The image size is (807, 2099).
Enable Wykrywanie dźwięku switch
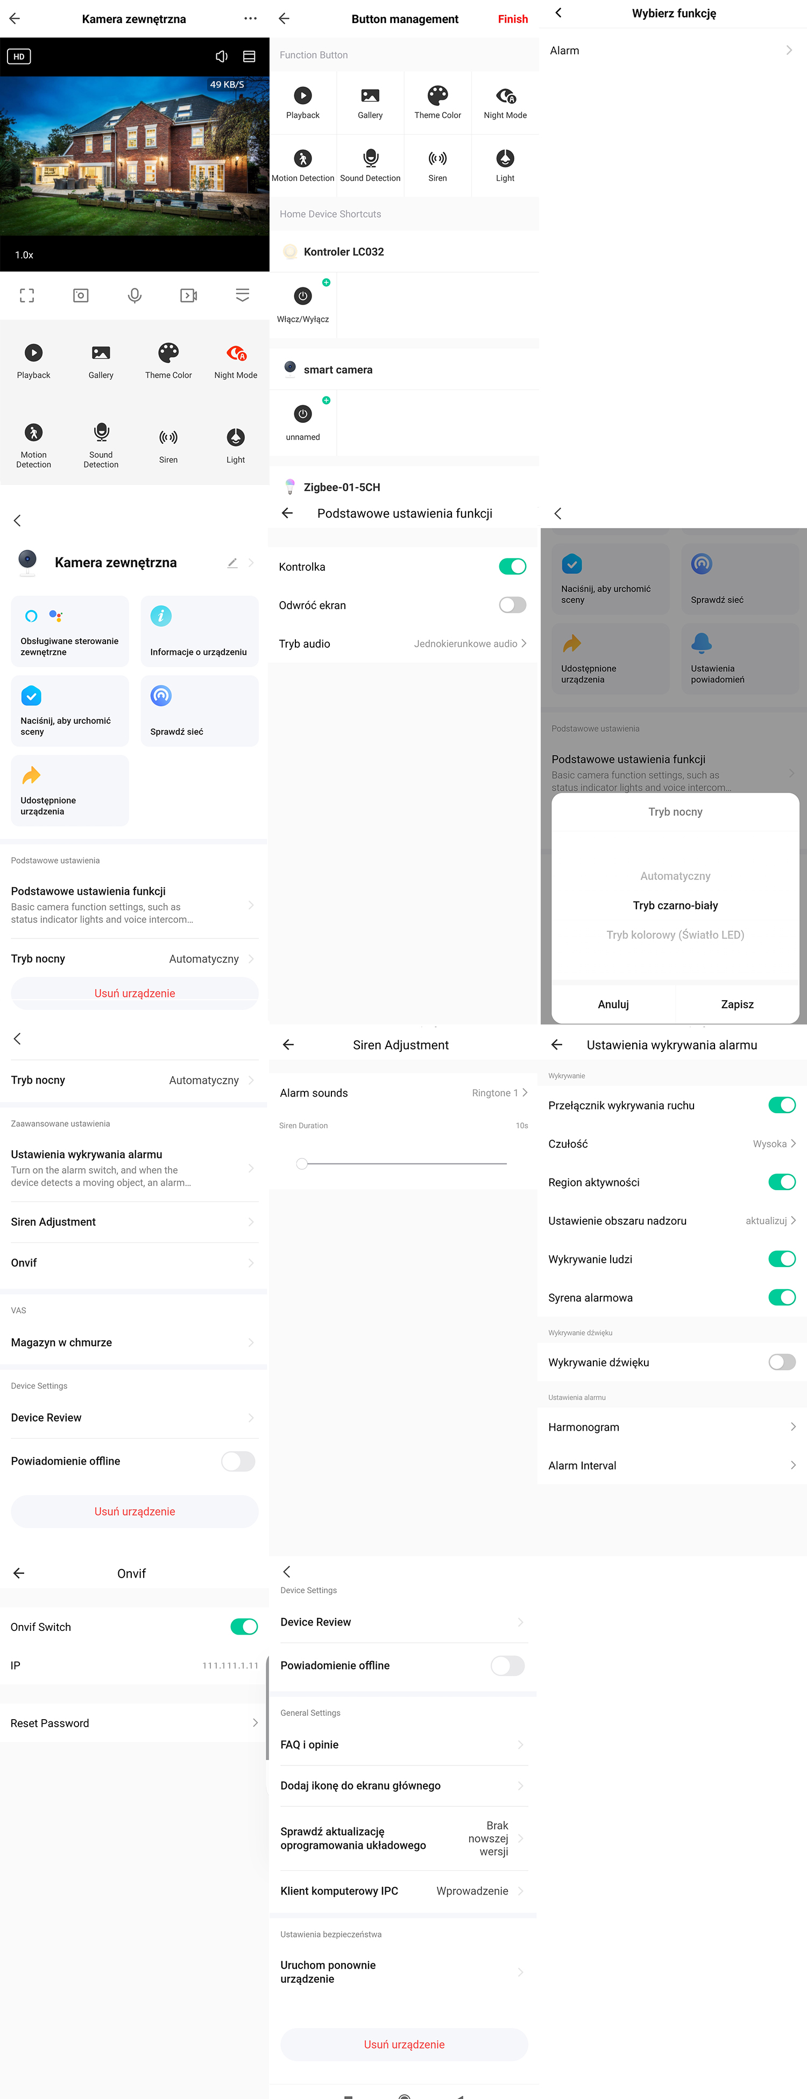click(x=782, y=1362)
